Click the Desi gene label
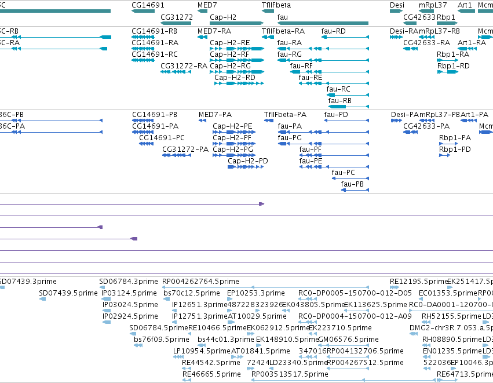The width and height of the screenshot is (493, 383). [397, 5]
